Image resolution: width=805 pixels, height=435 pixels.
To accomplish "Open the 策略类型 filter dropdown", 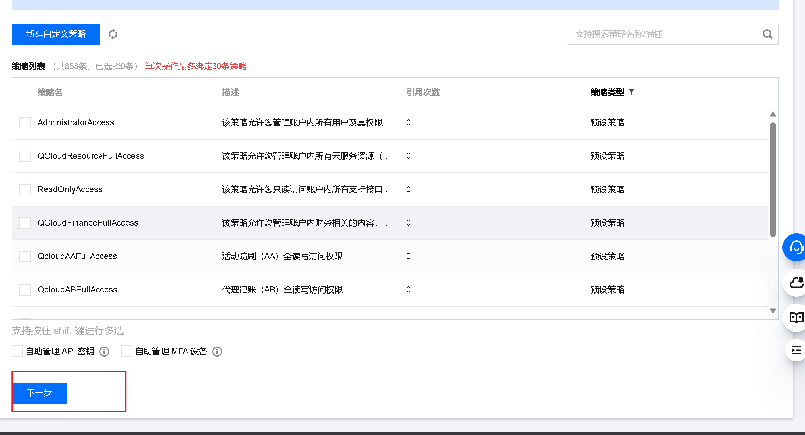I will [631, 92].
